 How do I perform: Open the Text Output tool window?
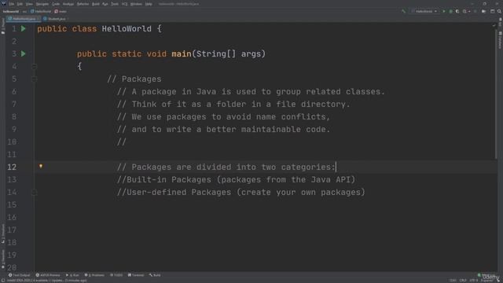tap(19, 275)
